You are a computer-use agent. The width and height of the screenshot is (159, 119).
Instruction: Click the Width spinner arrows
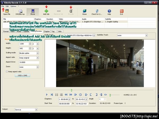tap(30, 44)
